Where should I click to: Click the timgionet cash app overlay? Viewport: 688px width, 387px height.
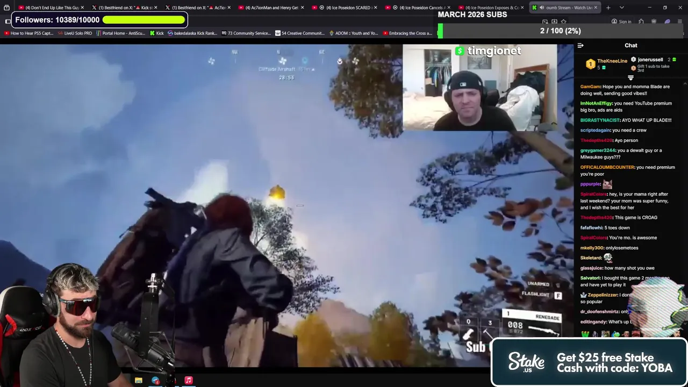coord(488,51)
